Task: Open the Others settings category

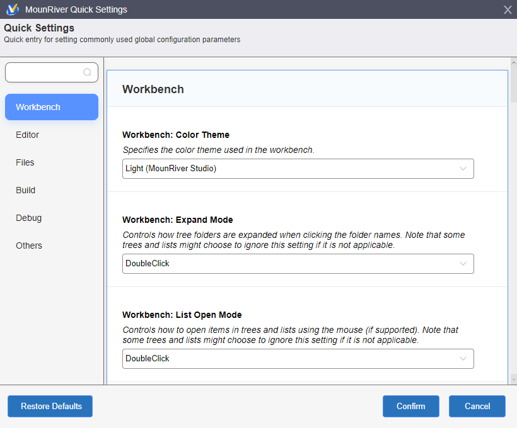Action: click(x=29, y=245)
